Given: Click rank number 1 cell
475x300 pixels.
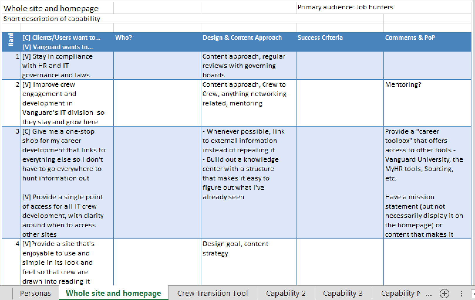Looking at the screenshot, I should point(11,66).
